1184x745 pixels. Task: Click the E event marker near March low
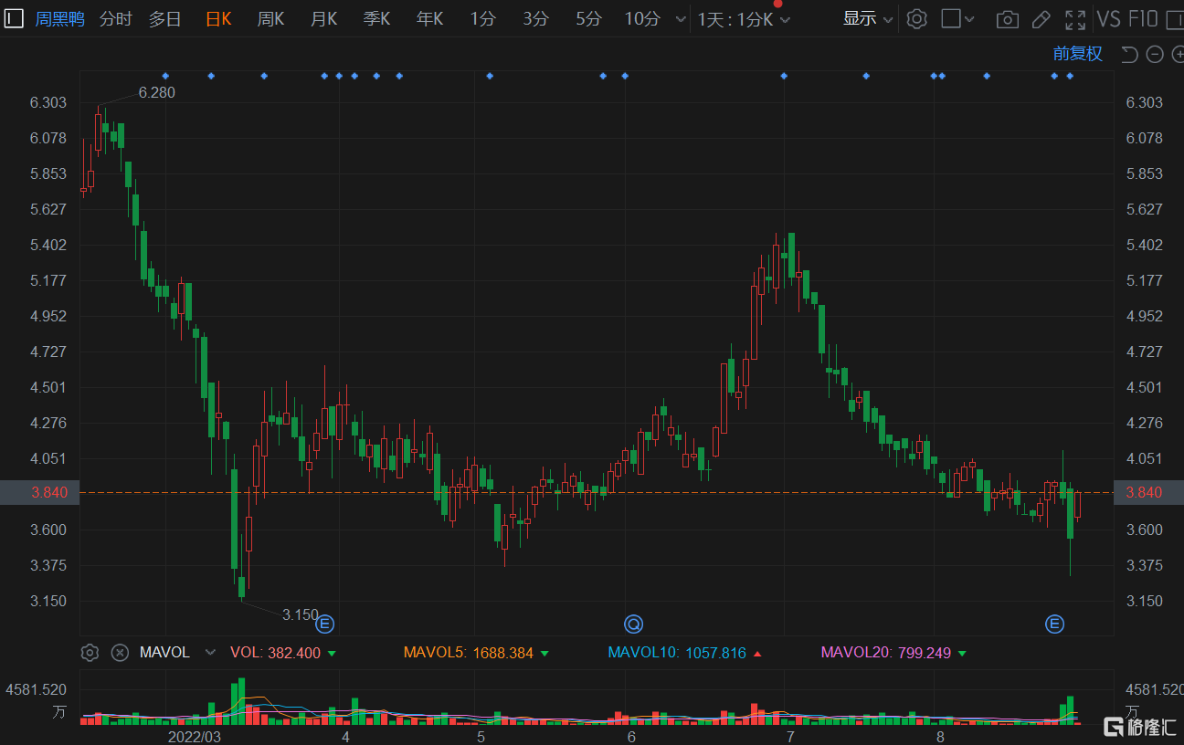(x=324, y=624)
